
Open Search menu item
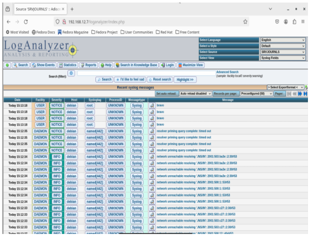click(21, 65)
